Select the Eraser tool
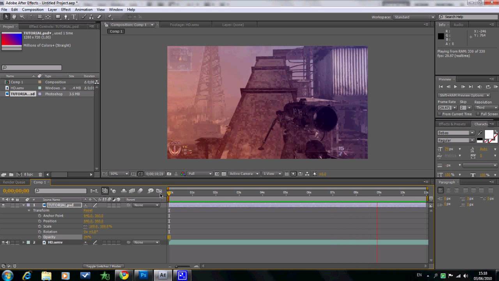Image resolution: width=499 pixels, height=281 pixels. pyautogui.click(x=99, y=17)
